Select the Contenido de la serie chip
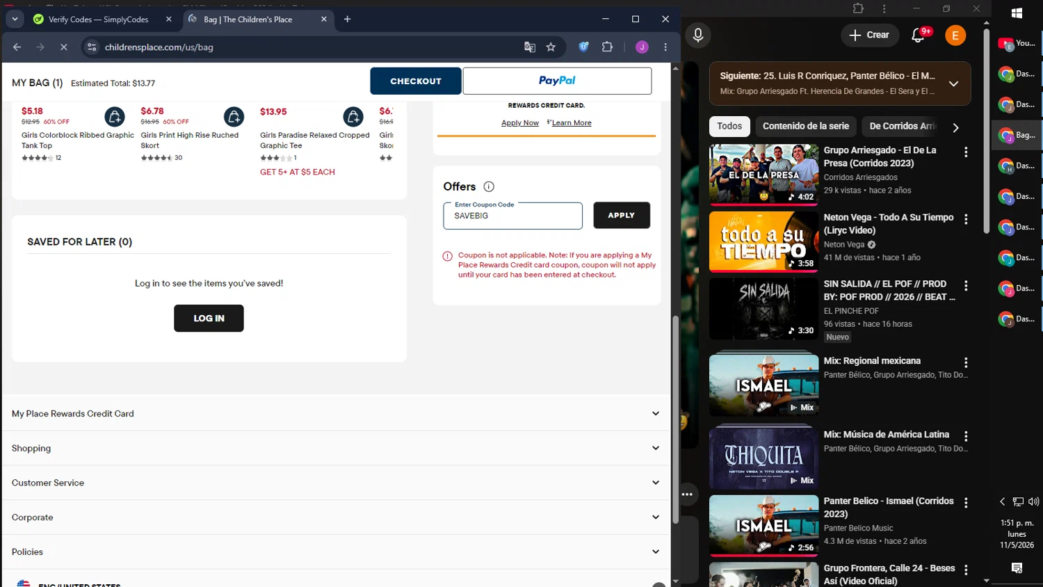 click(x=806, y=126)
